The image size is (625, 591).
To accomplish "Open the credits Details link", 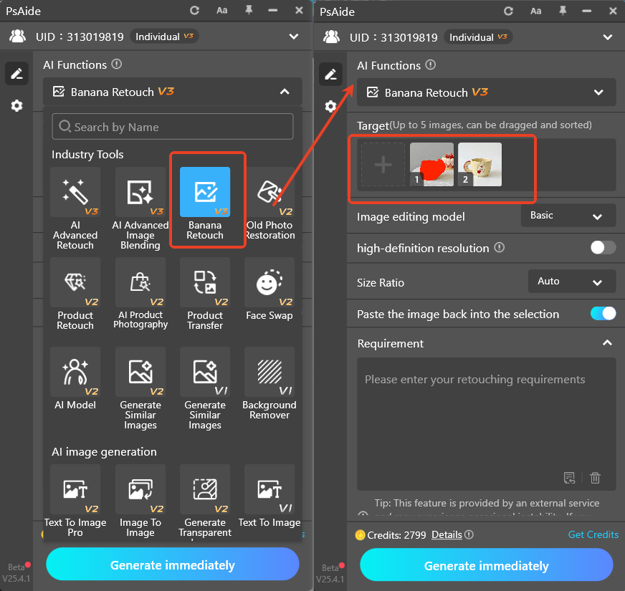I will (447, 534).
